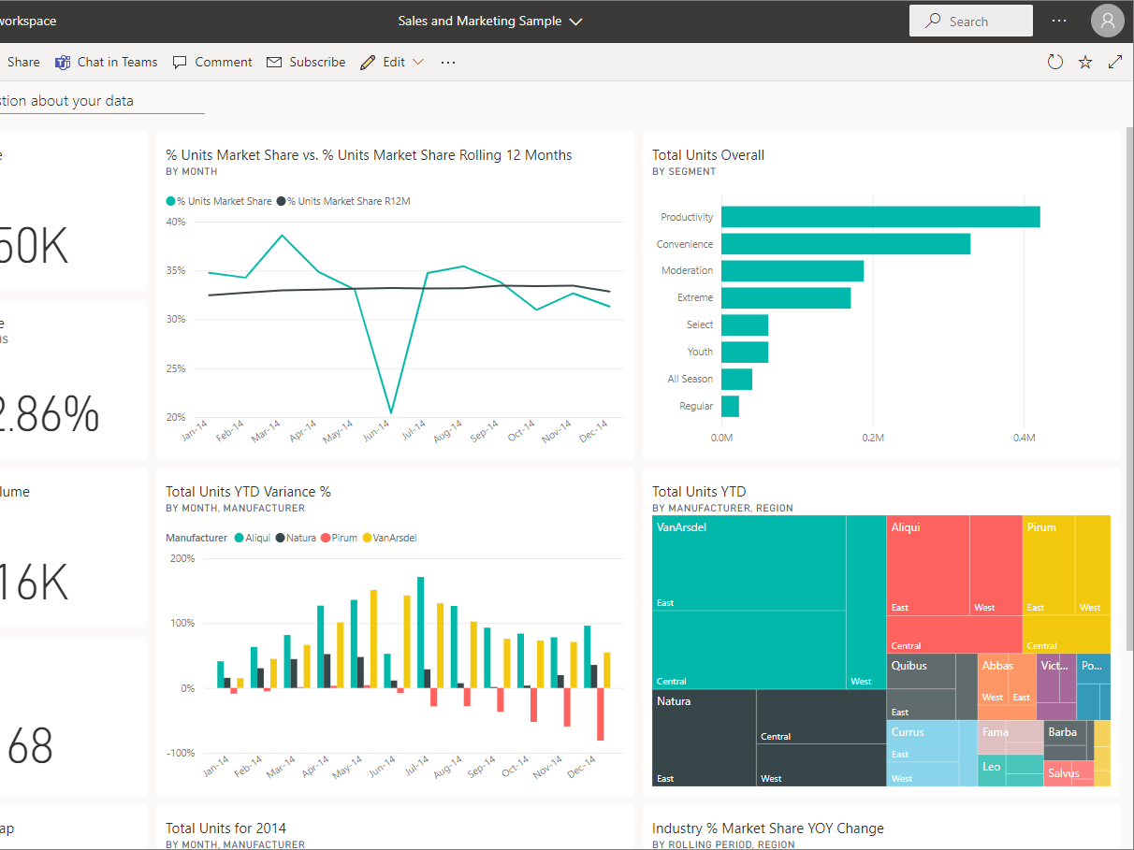
Task: Open Industry % Market Share YOY Change tile
Action: 767,828
